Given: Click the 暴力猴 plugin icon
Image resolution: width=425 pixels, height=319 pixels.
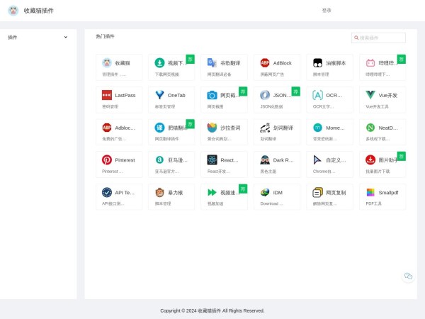Looking at the screenshot, I should pos(160,192).
